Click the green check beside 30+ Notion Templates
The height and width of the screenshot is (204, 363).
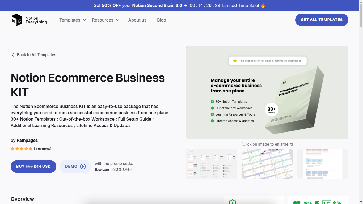tap(212, 102)
